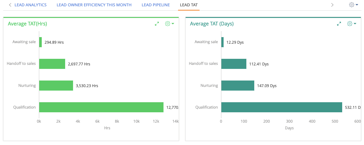
Task: Click the Qualification bar in Hrs chart
Action: click(x=101, y=107)
